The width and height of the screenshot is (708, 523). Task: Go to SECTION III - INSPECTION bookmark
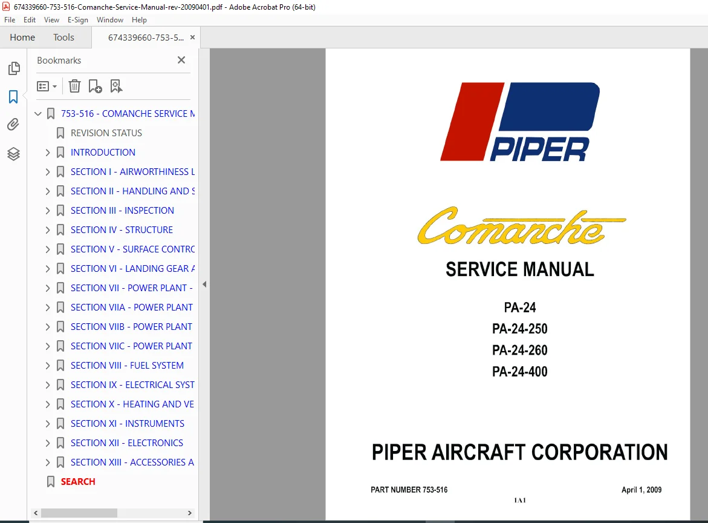122,211
